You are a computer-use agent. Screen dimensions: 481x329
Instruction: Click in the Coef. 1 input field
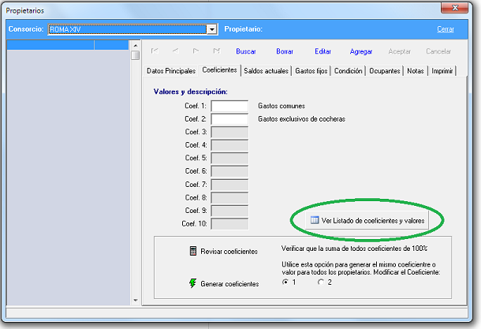click(229, 107)
